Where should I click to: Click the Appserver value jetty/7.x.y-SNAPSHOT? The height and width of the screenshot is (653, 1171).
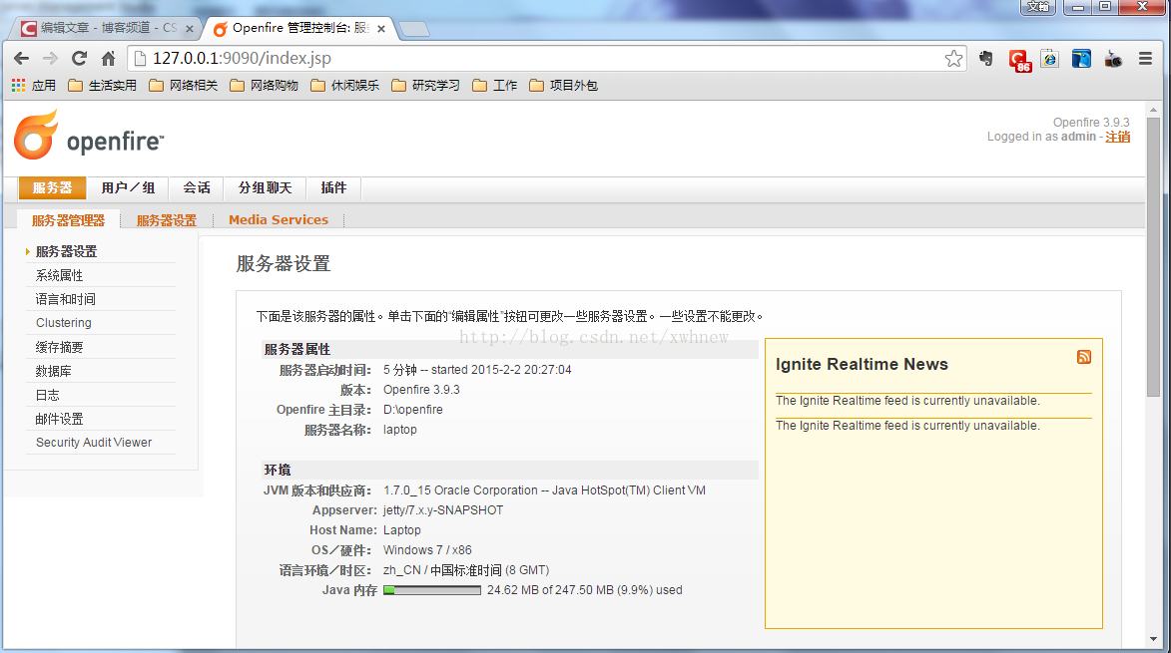click(x=443, y=510)
